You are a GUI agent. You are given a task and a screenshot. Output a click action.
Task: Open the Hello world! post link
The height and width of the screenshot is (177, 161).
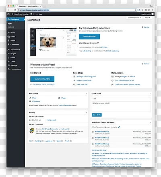pos(52,120)
